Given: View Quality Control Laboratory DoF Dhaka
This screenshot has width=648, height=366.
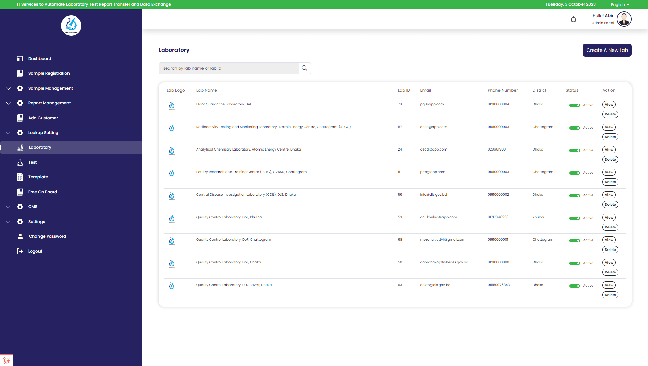Looking at the screenshot, I should tap(609, 263).
